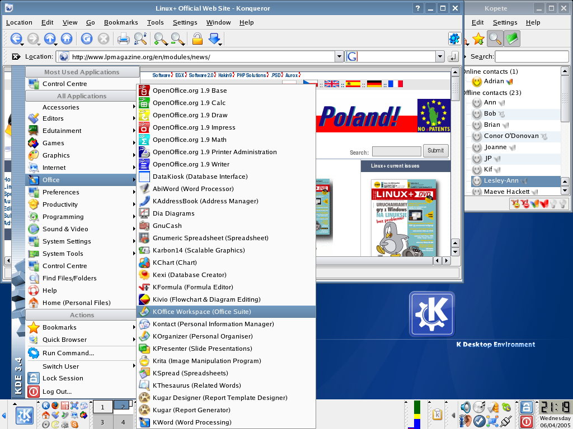Switch to virtual desktop 4 in pager
The image size is (573, 429).
(x=123, y=422)
